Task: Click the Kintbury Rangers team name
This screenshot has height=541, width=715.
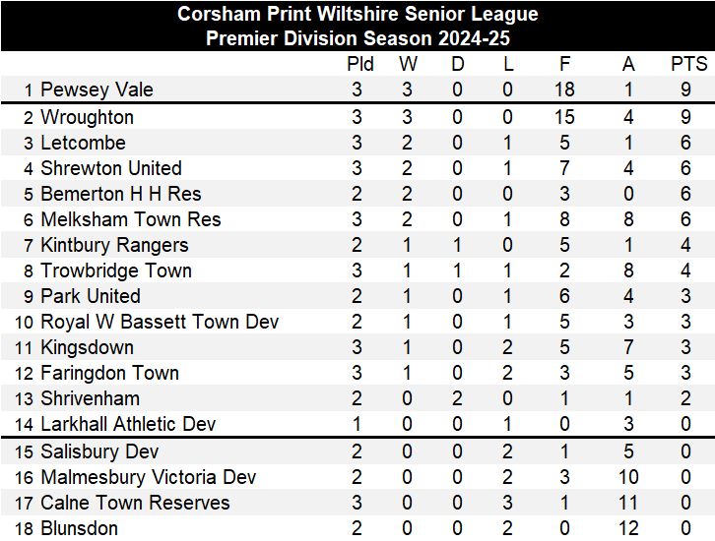Action: pos(114,245)
